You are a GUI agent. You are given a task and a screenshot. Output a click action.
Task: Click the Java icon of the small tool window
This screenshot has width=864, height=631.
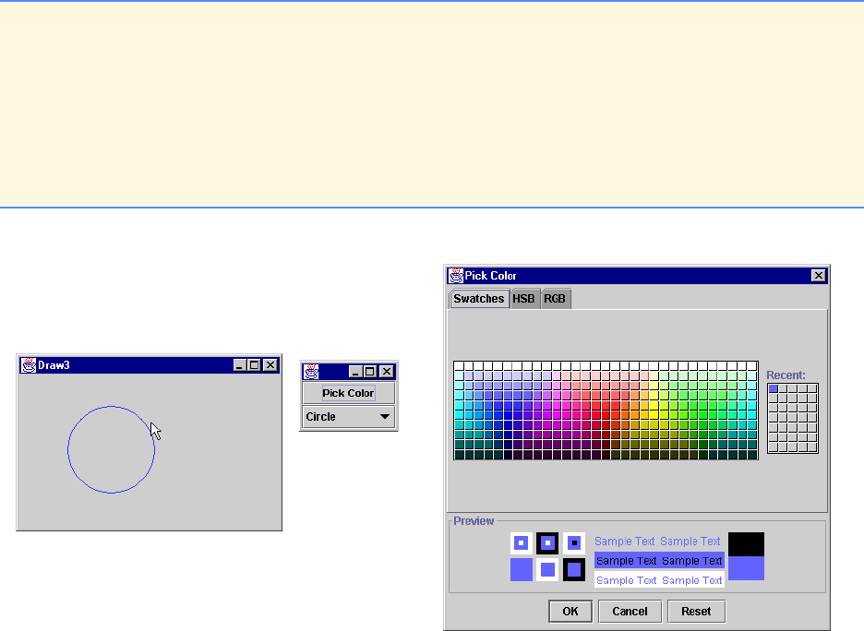coord(311,372)
